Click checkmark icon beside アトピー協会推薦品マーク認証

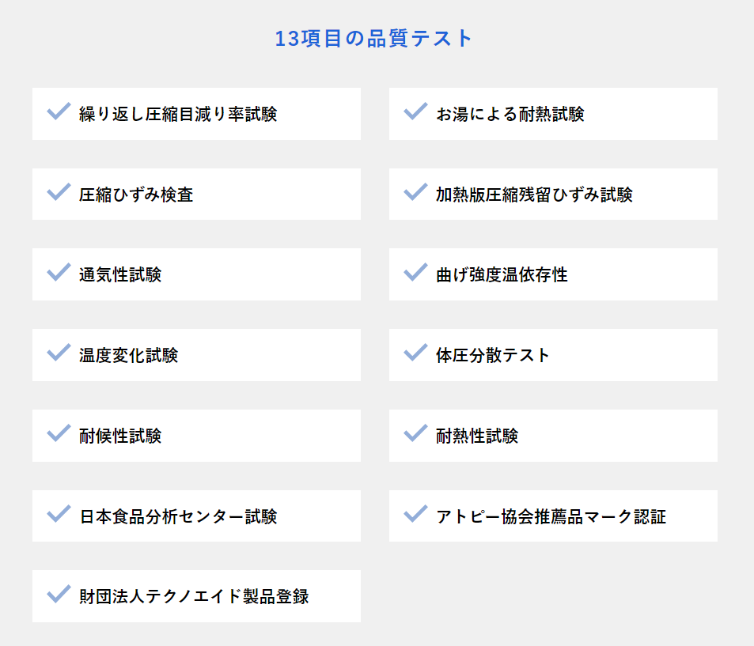coord(415,514)
